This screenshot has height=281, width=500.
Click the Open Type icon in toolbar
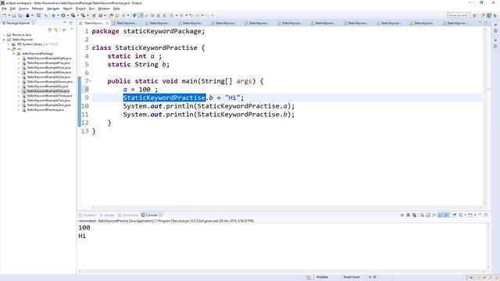pyautogui.click(x=111, y=16)
